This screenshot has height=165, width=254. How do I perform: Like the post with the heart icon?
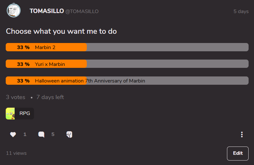(13, 134)
